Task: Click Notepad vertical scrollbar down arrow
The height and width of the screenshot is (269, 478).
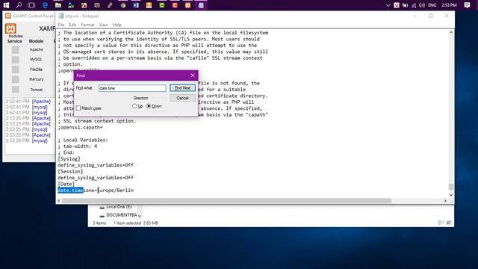Action: tap(451, 195)
